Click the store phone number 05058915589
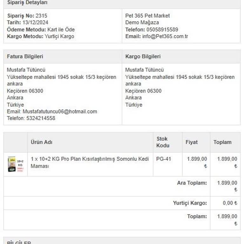This screenshot has width=244, height=244. click(162, 30)
